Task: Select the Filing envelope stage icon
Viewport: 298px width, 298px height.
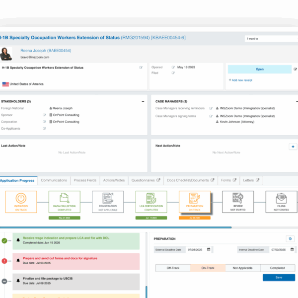Action: click(x=281, y=197)
